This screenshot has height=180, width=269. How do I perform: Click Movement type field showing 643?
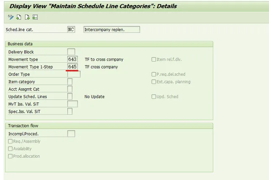click(72, 59)
